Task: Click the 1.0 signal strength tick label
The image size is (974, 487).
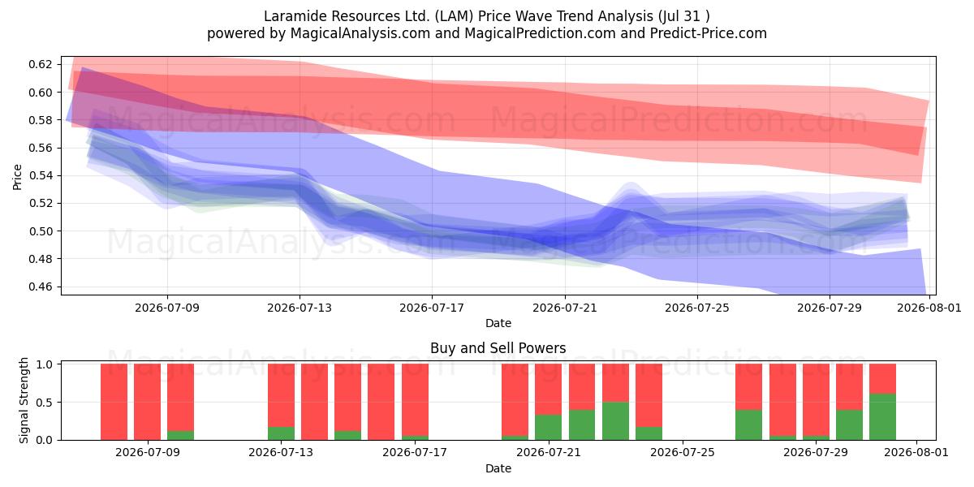Action: coord(45,364)
